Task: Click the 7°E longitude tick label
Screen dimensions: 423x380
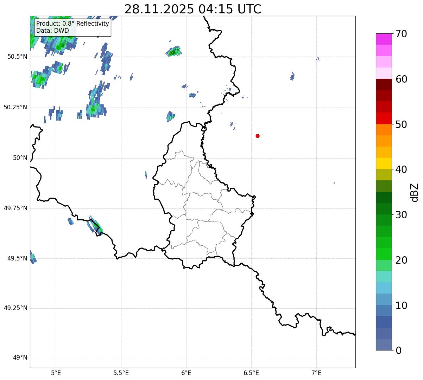Action: click(x=316, y=373)
